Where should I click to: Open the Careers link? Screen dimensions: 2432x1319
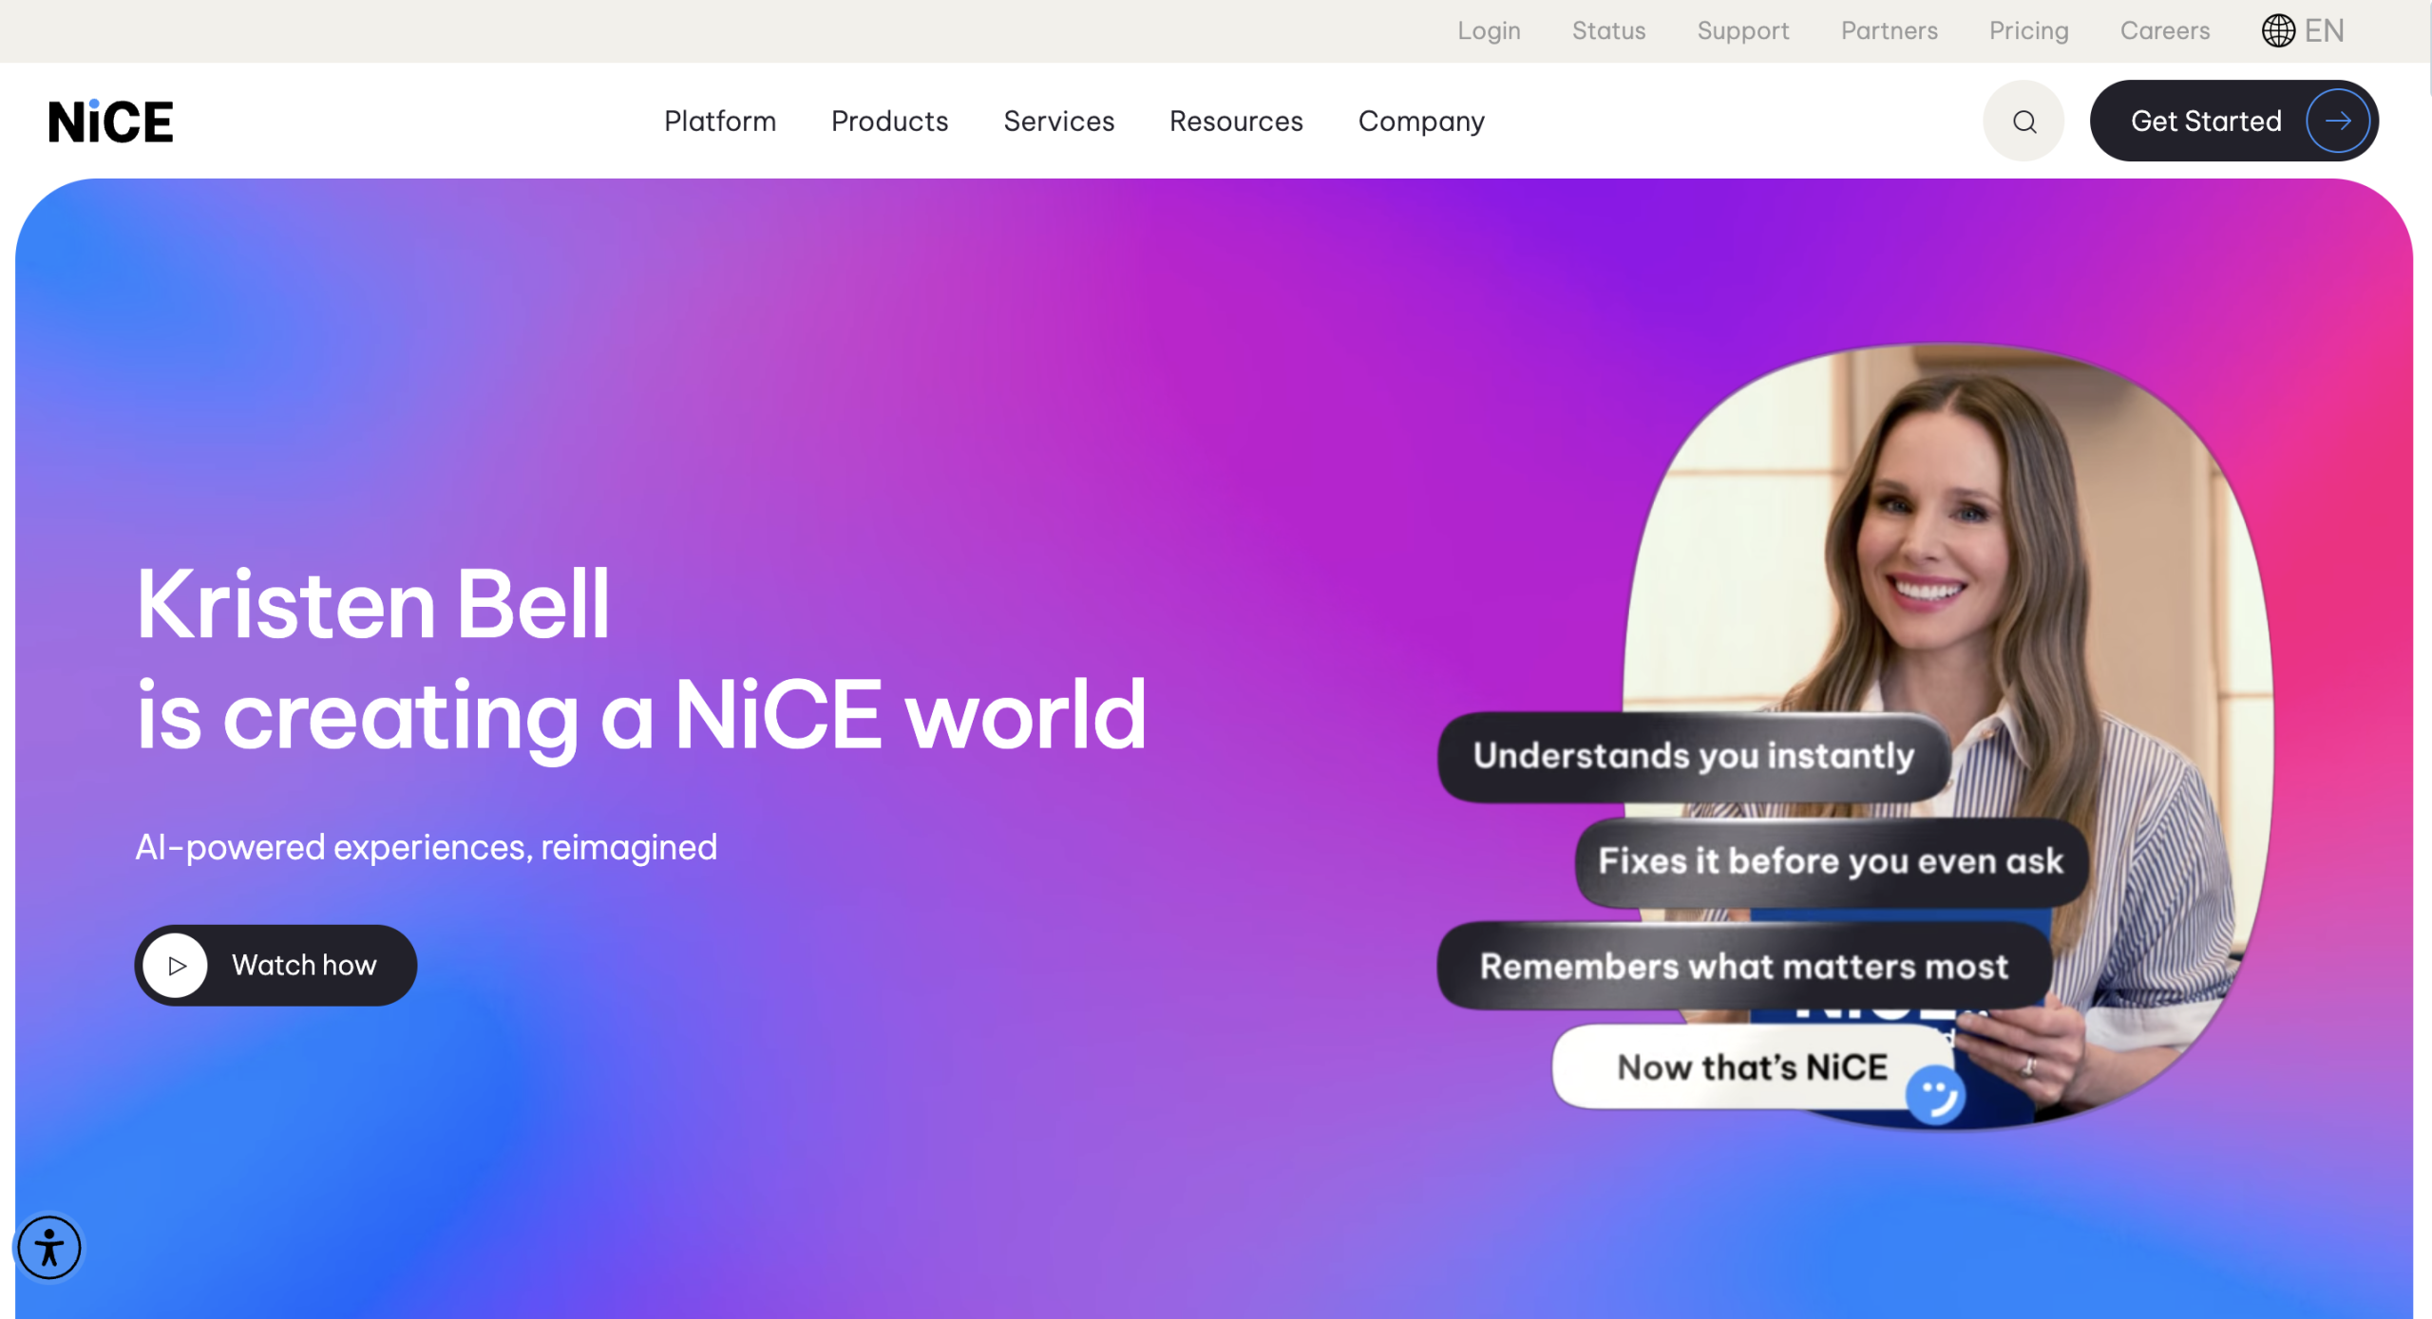[x=2165, y=30]
